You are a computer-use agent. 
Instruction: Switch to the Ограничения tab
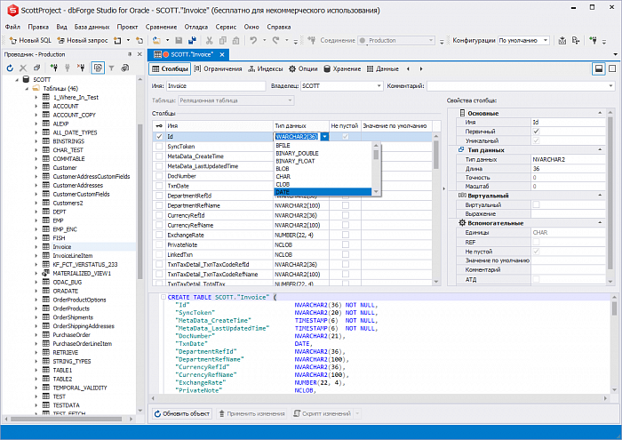click(x=219, y=69)
